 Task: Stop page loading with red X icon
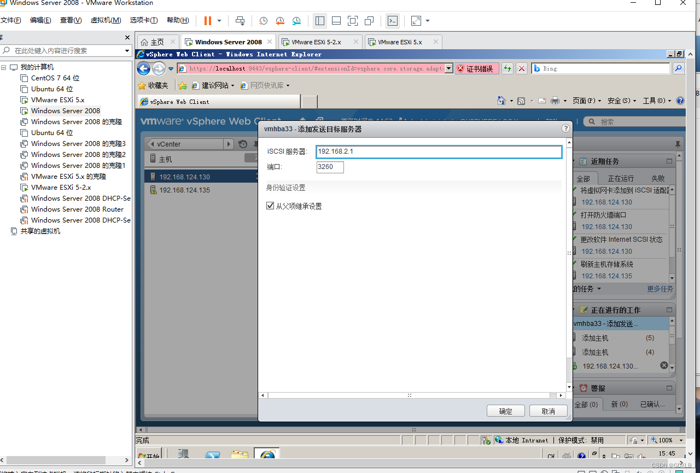pyautogui.click(x=522, y=68)
